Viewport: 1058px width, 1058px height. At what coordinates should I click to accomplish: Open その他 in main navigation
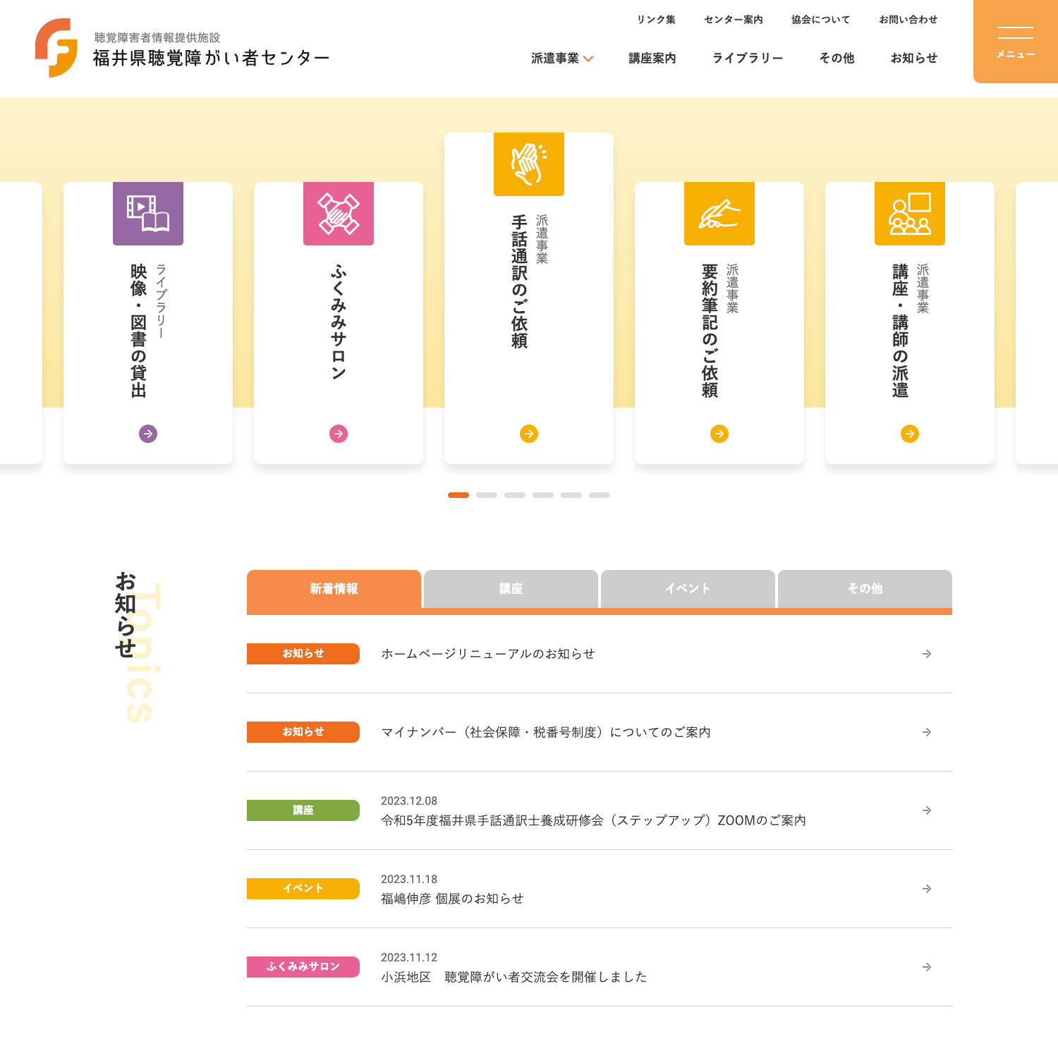click(837, 58)
